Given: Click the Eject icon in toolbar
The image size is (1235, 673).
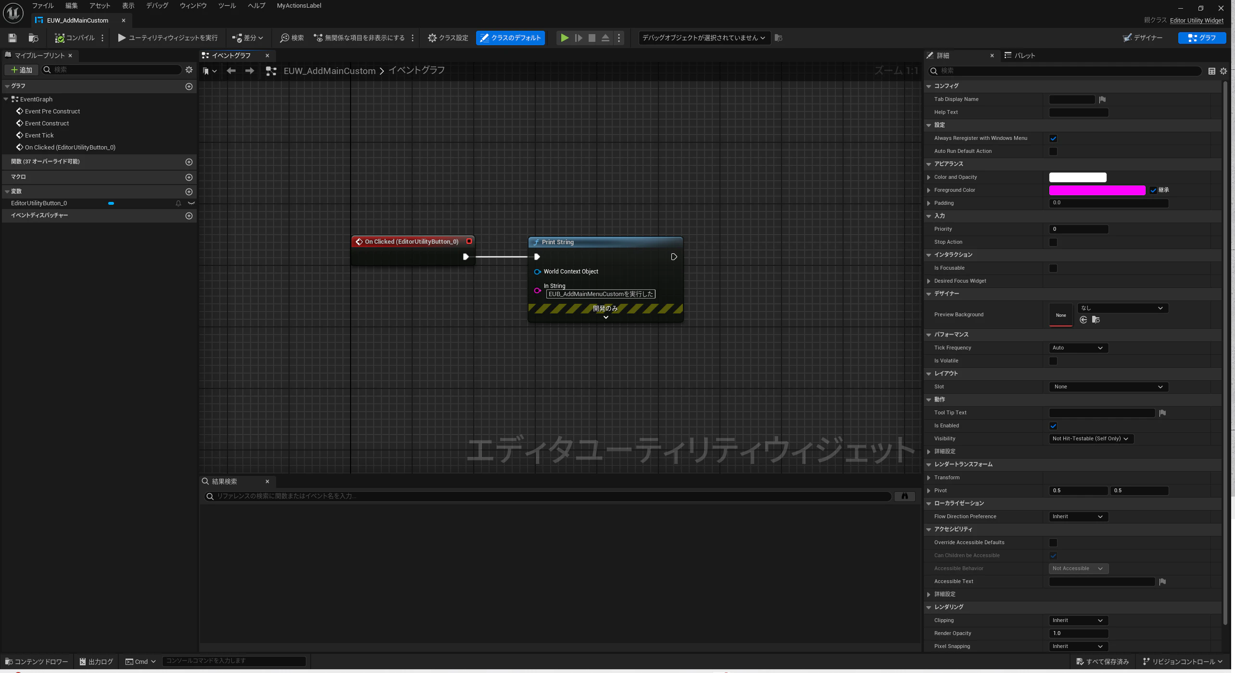Looking at the screenshot, I should (605, 38).
